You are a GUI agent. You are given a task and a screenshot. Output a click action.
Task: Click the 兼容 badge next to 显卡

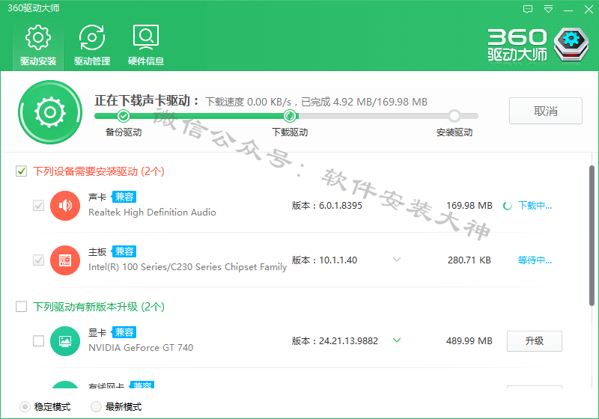(x=124, y=332)
